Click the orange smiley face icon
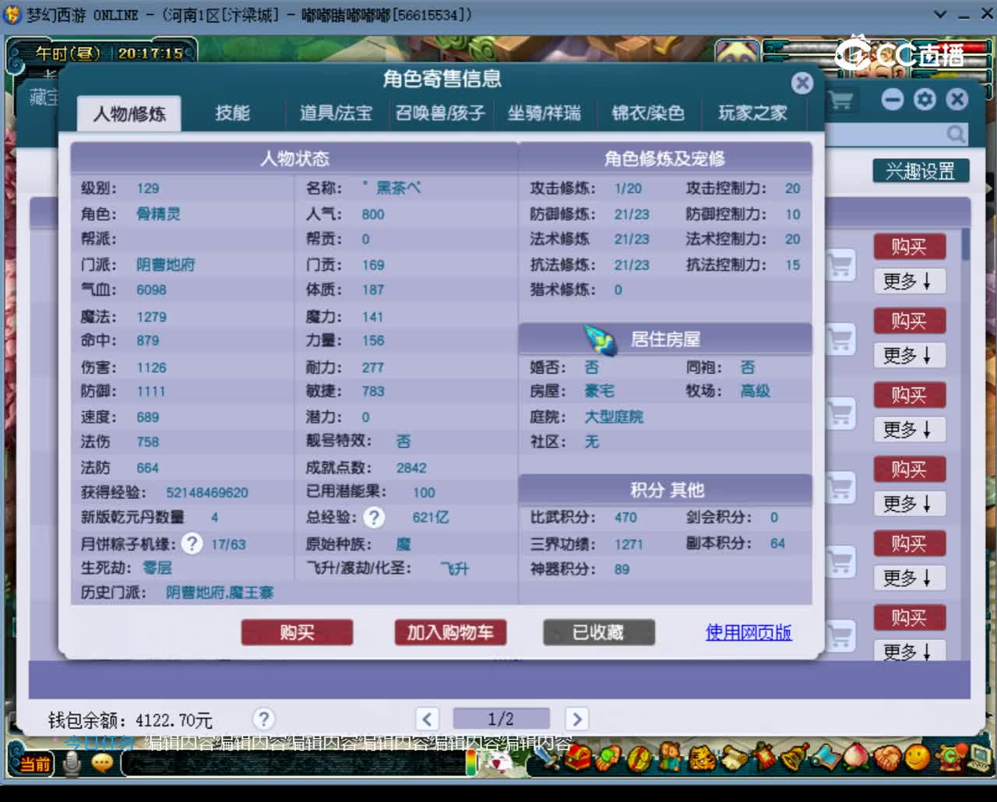 [x=917, y=757]
